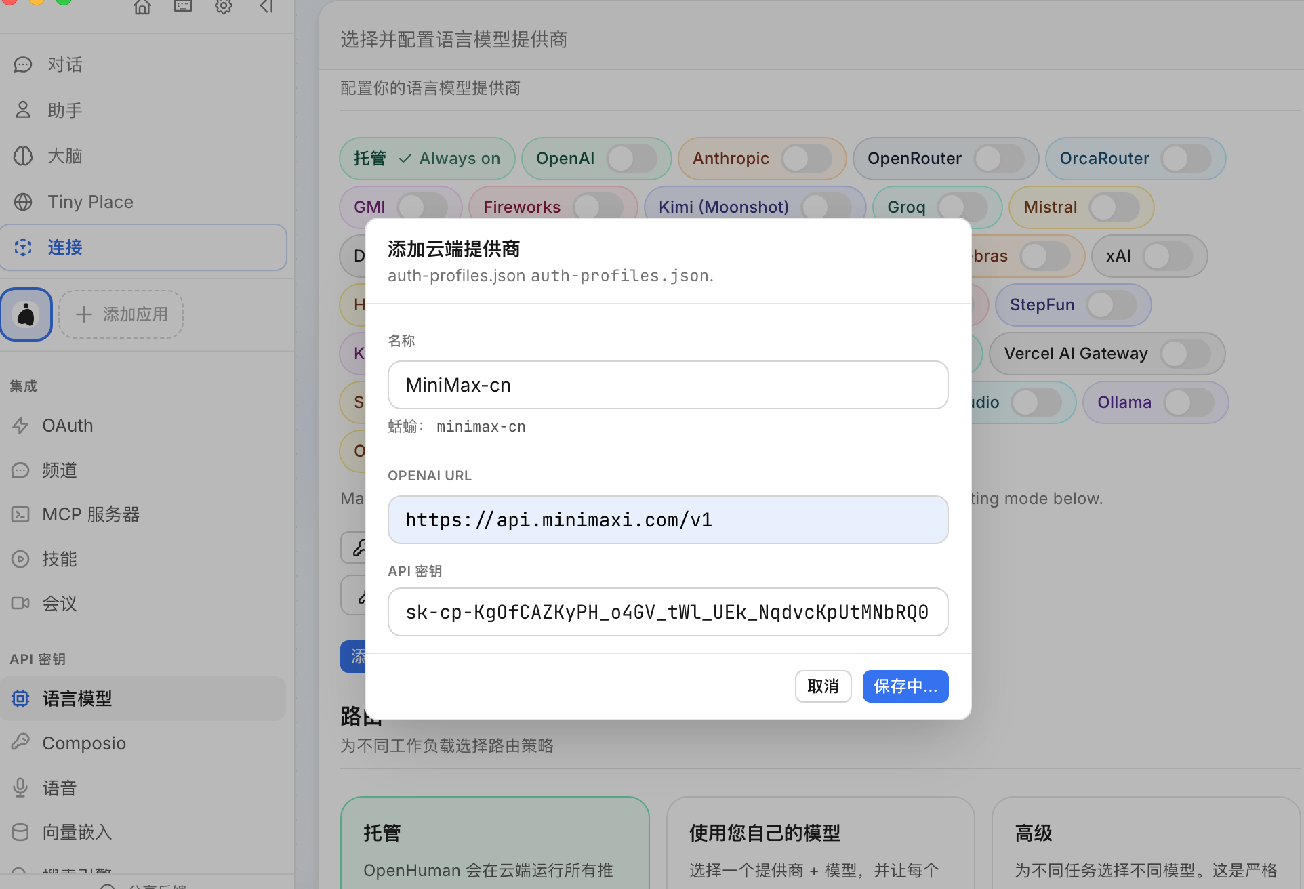The height and width of the screenshot is (889, 1304).
Task: Go to Tiny Place in the sidebar
Action: tap(144, 202)
